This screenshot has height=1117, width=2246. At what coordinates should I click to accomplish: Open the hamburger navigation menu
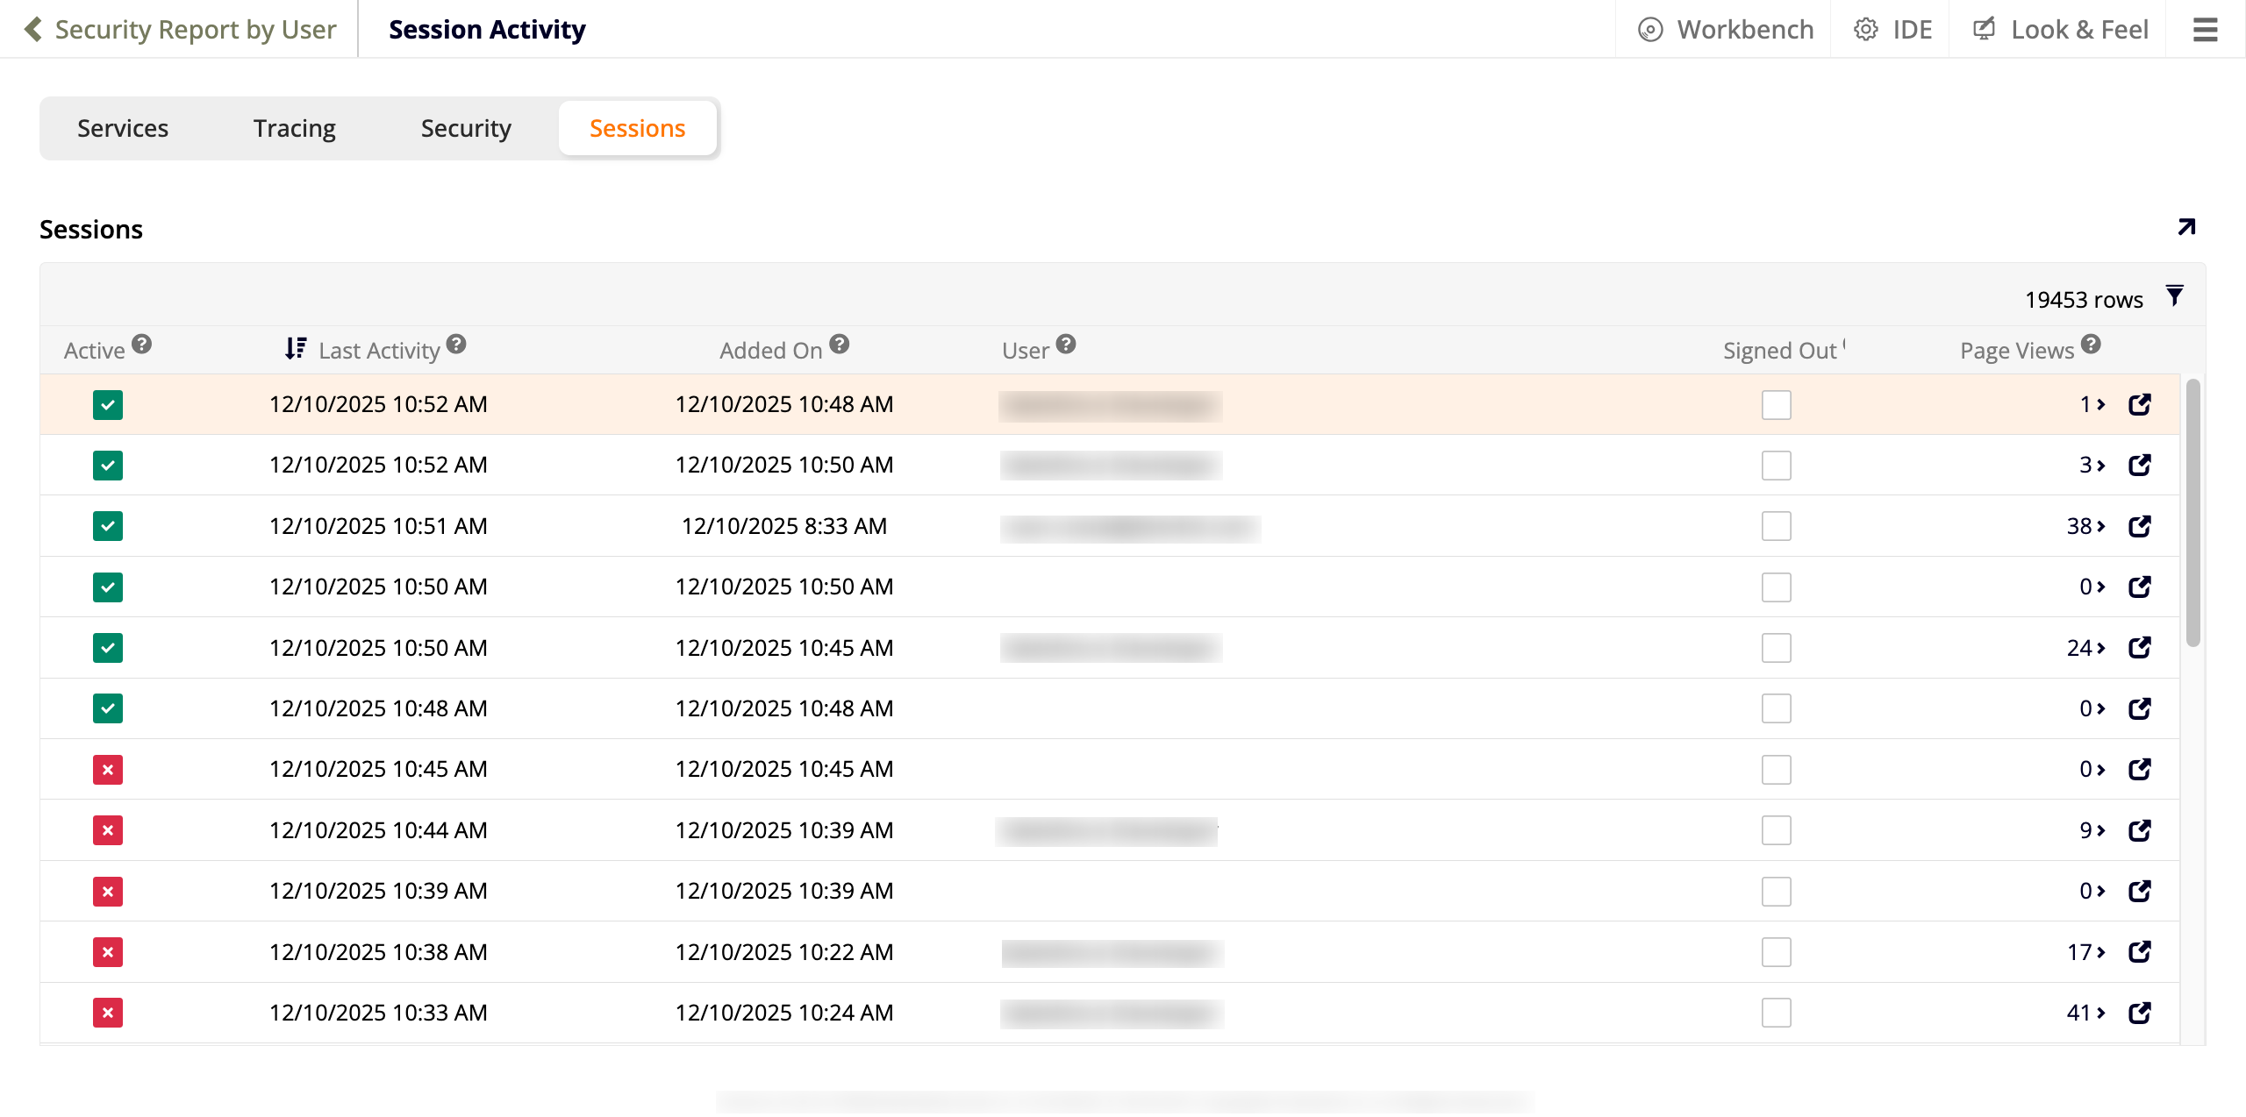(x=2205, y=29)
